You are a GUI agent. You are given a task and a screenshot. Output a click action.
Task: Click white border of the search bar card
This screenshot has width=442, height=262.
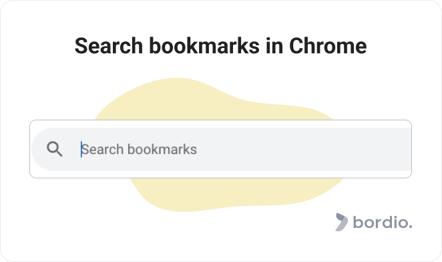click(221, 124)
